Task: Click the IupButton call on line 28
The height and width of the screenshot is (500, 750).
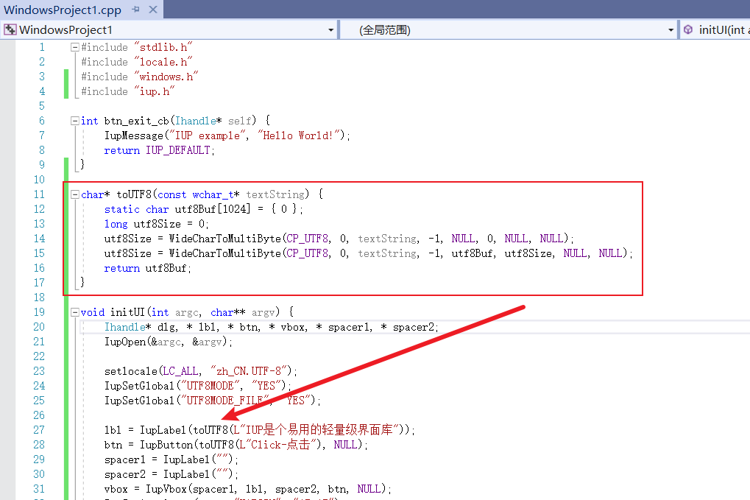Action: (x=166, y=445)
